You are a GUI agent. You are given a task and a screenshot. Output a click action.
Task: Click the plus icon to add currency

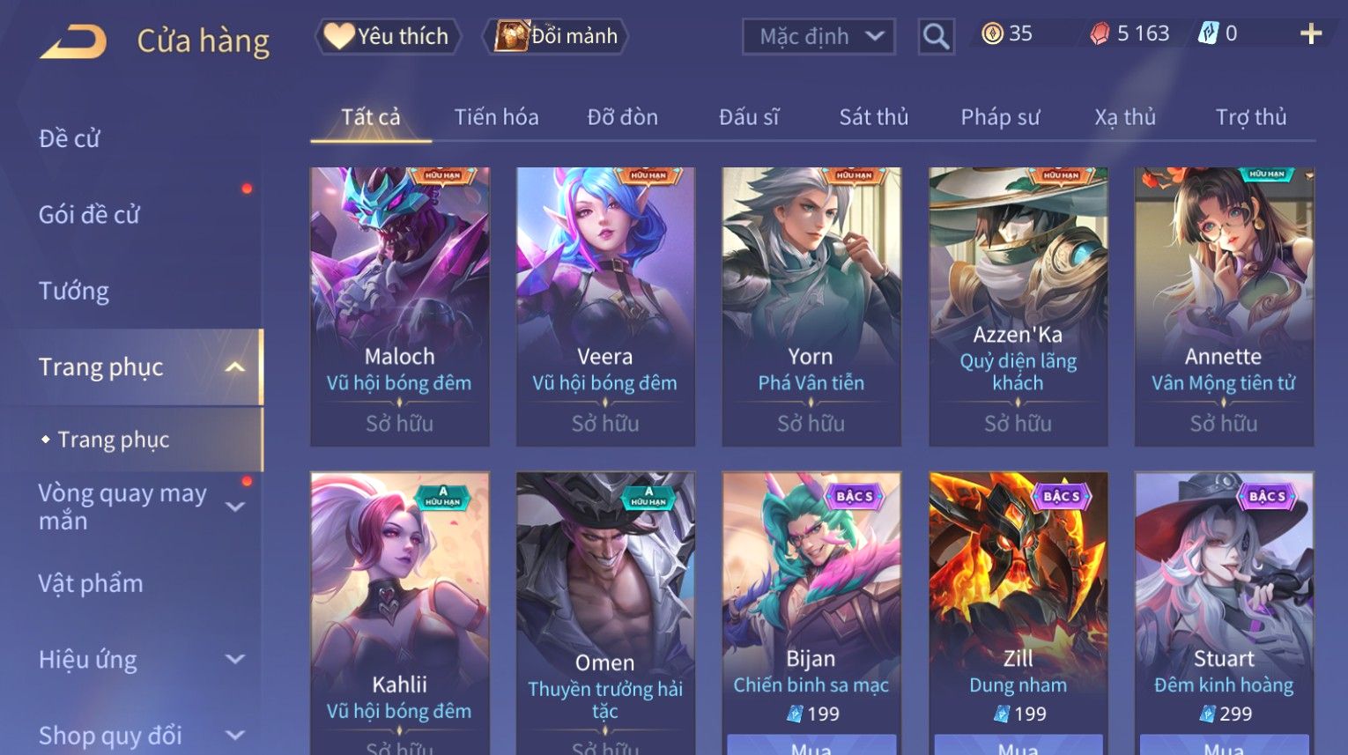click(1311, 34)
